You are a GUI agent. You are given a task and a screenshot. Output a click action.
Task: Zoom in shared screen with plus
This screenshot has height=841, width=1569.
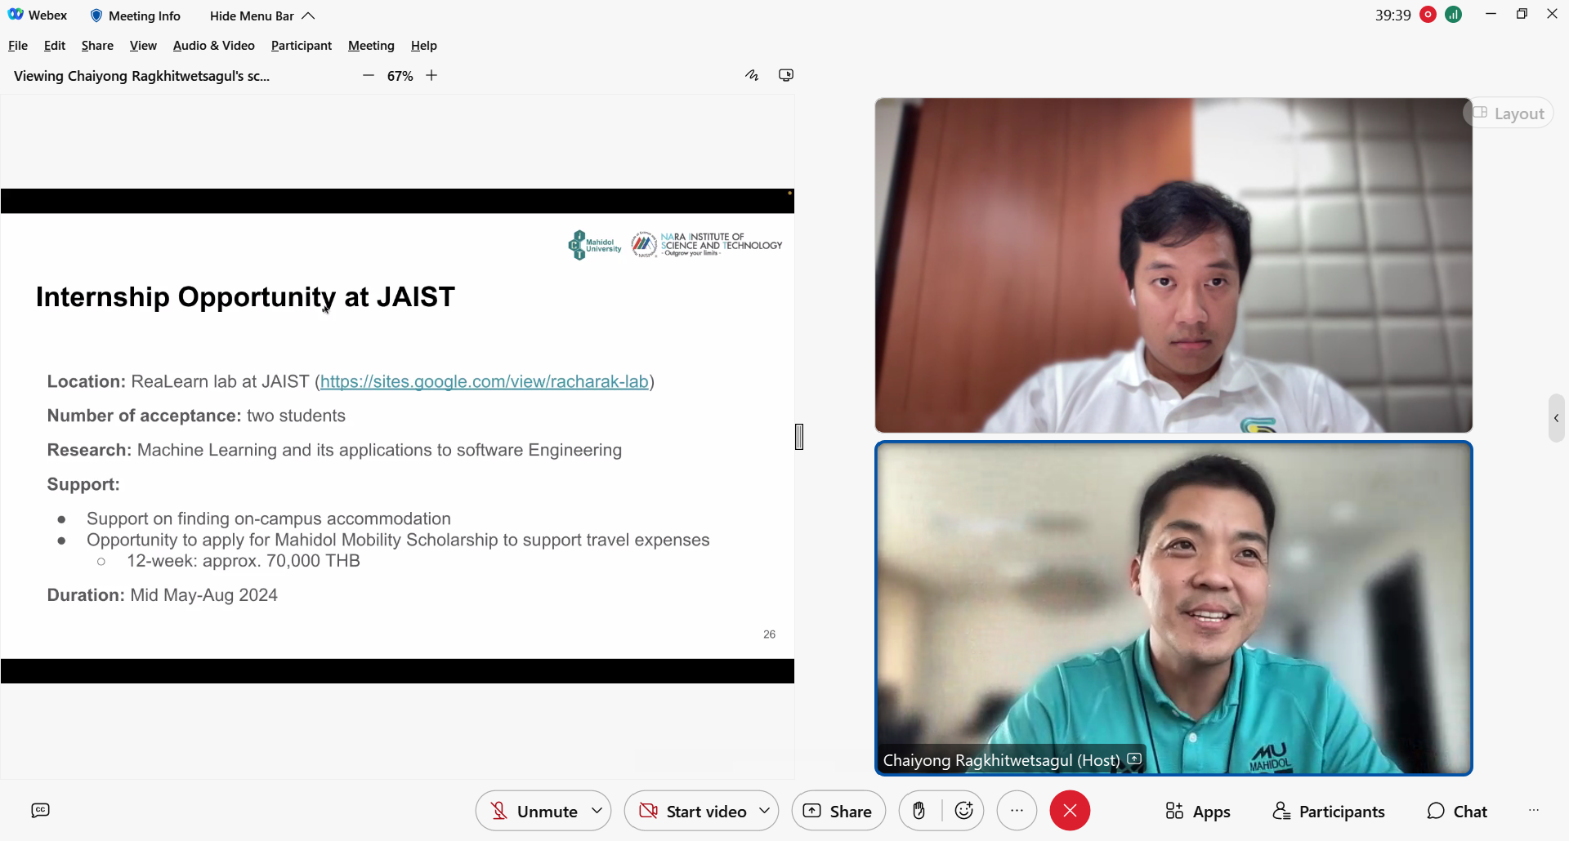pos(431,76)
